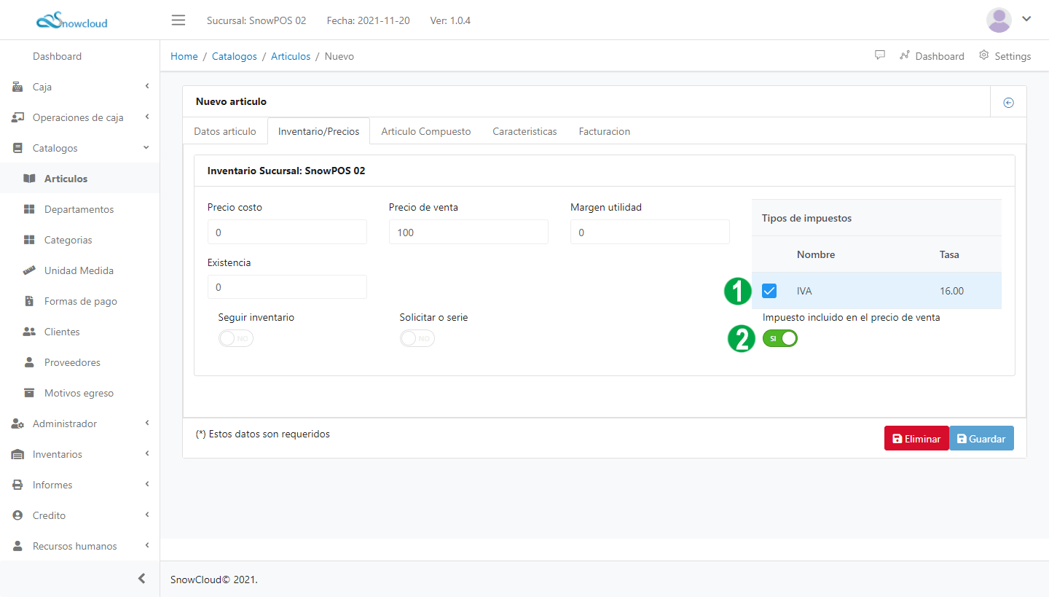Open the chat message icon in breadcrumb bar
Viewport: 1049px width, 597px height.
880,55
